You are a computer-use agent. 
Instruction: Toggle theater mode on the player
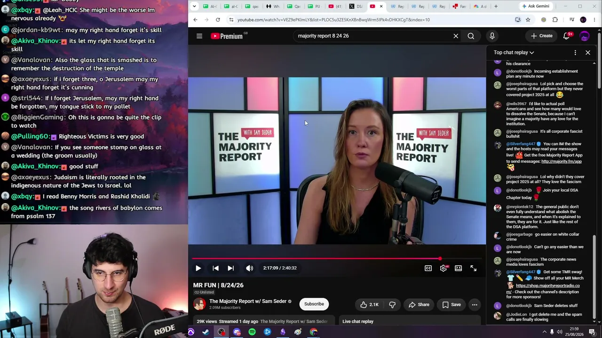458,268
